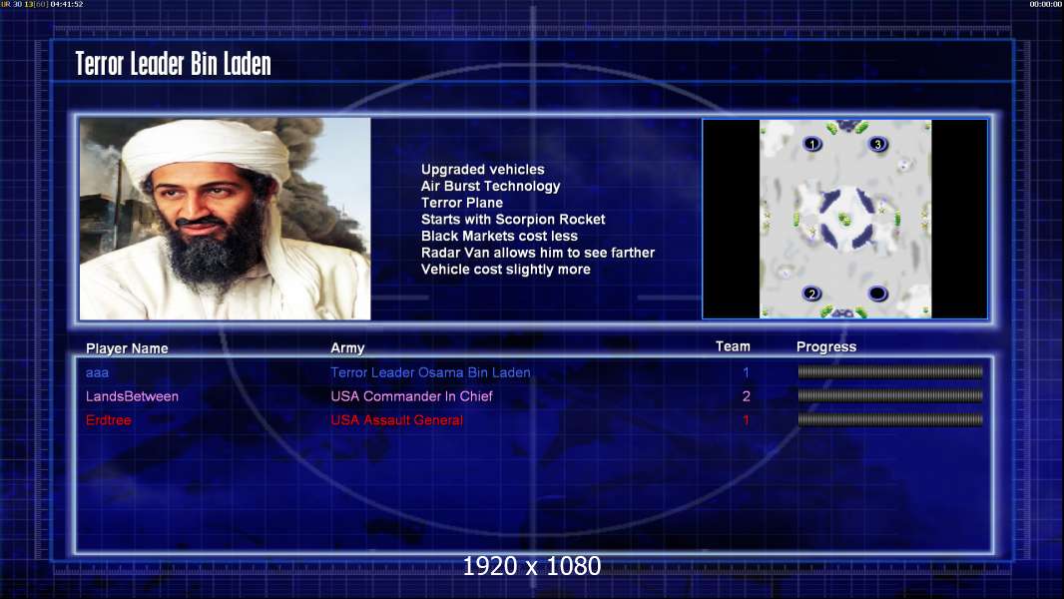This screenshot has width=1064, height=599.
Task: Click the elapsed timer in top-right corner
Action: [1046, 4]
